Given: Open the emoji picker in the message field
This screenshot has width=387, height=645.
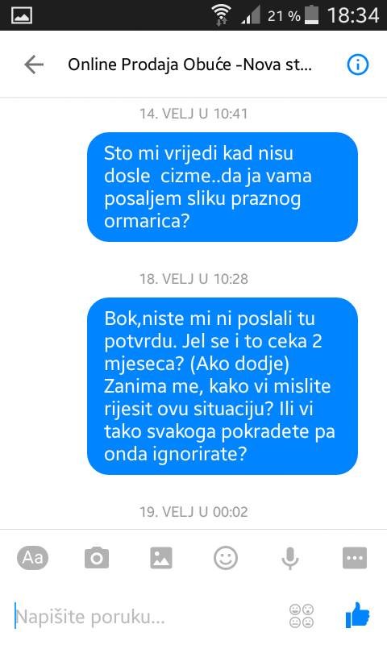Looking at the screenshot, I should coord(302,616).
